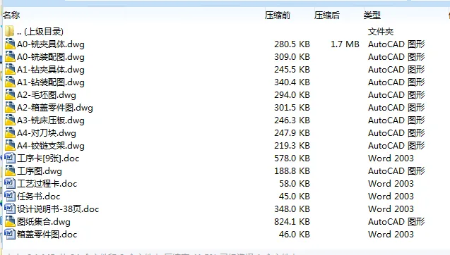Click the 45.0 KB size value
Image resolution: width=450 pixels, height=255 pixels.
(x=295, y=197)
